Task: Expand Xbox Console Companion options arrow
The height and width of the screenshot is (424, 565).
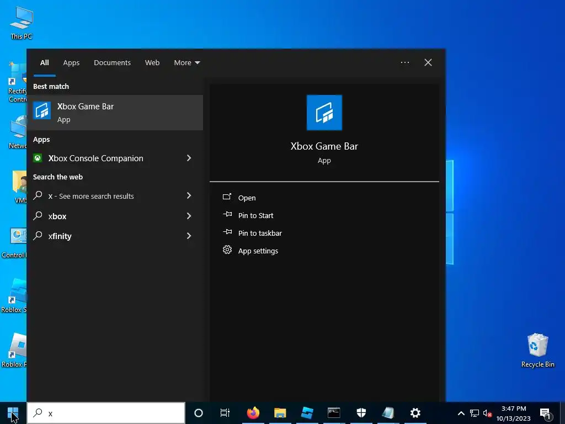Action: tap(189, 158)
